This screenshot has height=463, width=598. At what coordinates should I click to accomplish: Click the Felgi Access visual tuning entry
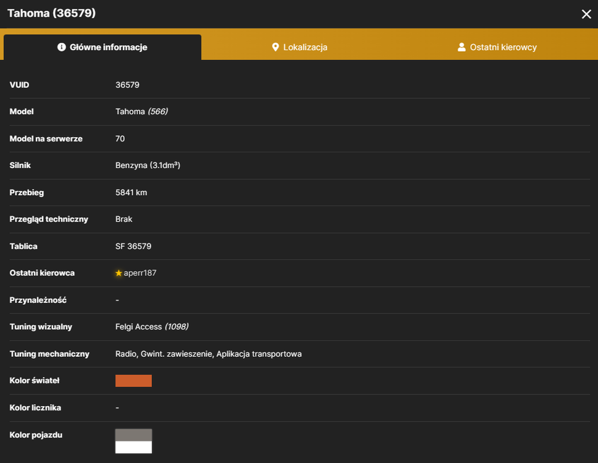[x=152, y=327]
